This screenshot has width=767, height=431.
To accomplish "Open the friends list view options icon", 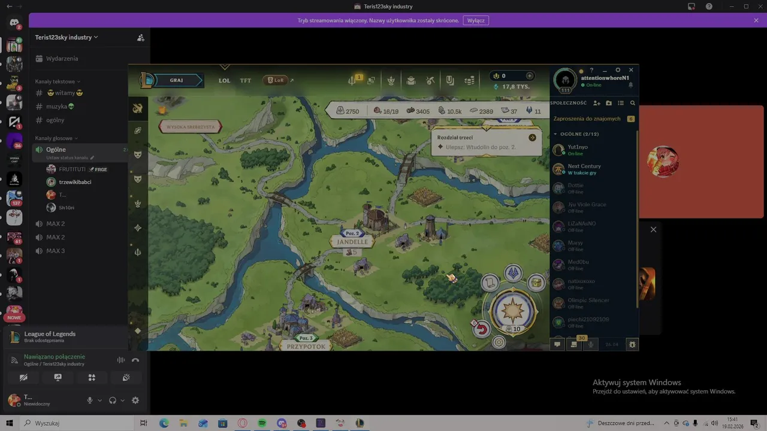I will [621, 103].
